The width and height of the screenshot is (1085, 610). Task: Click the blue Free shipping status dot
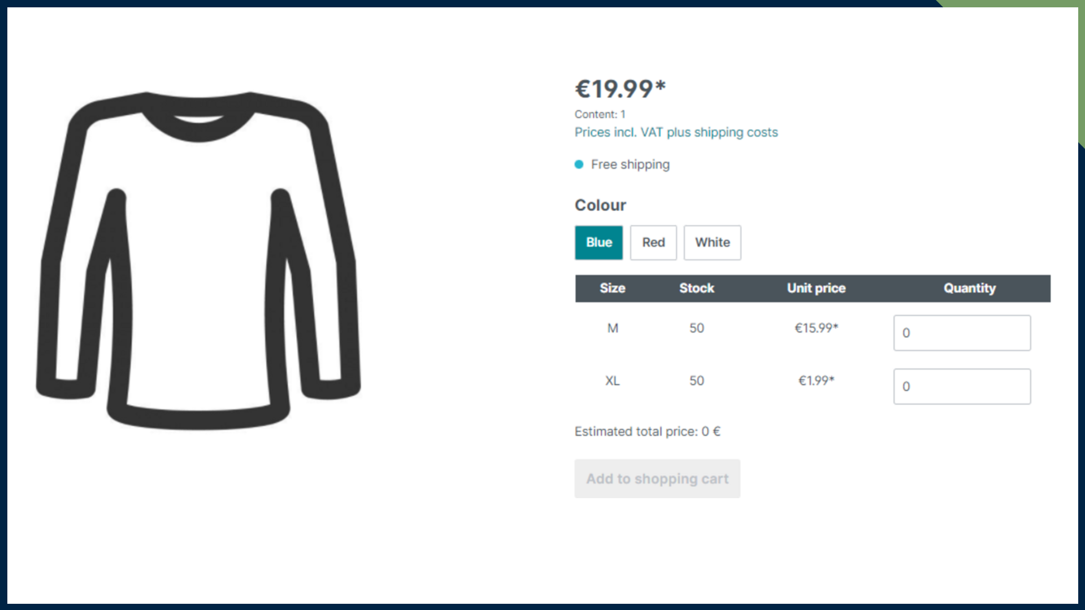pyautogui.click(x=579, y=164)
